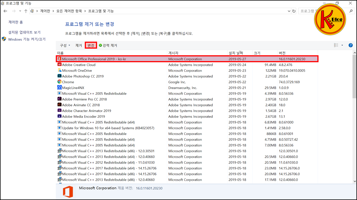Open the Windows 기능 켜기/끄기 link
The width and height of the screenshot is (357, 200).
[27, 39]
